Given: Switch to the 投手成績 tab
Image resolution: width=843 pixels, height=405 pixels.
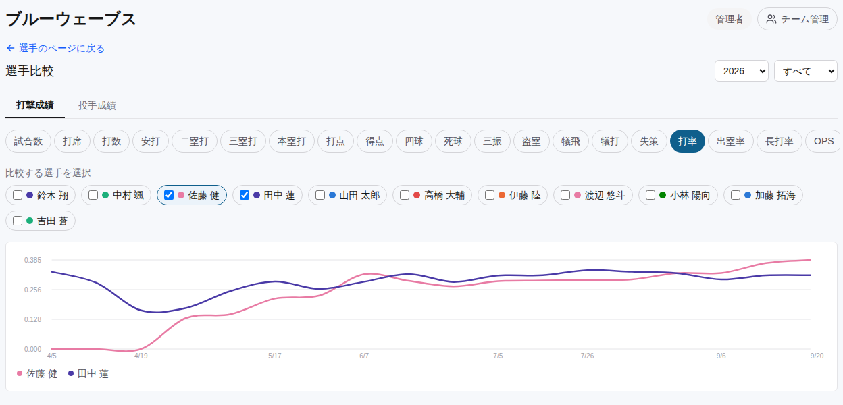Looking at the screenshot, I should tap(97, 105).
